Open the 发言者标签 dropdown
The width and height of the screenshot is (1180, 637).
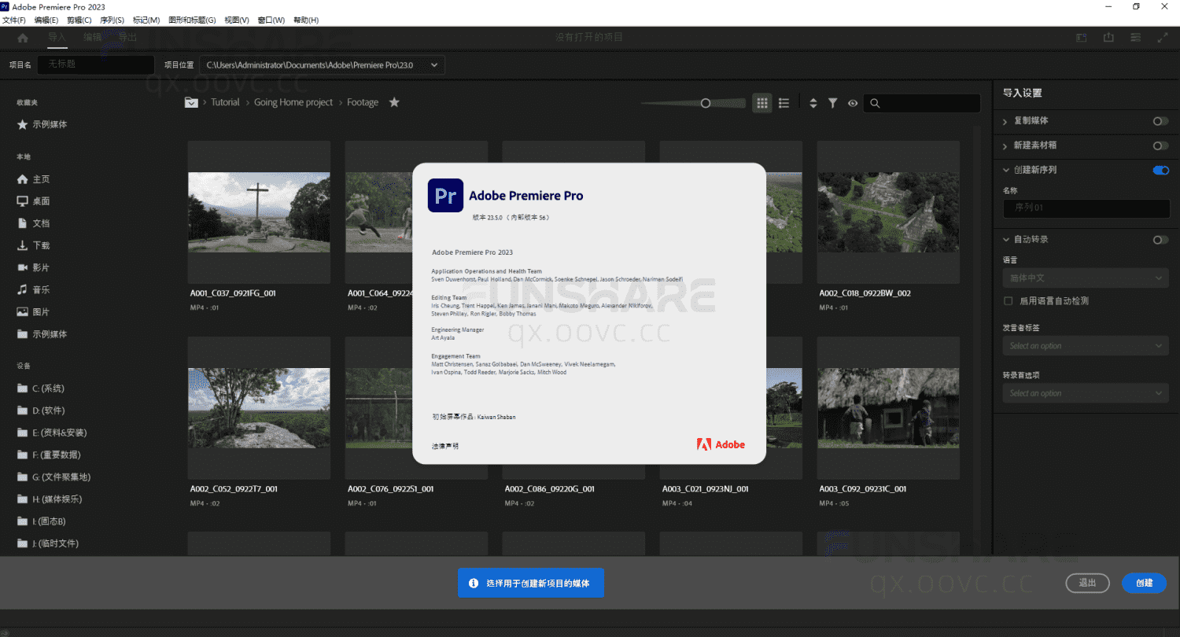[1085, 346]
